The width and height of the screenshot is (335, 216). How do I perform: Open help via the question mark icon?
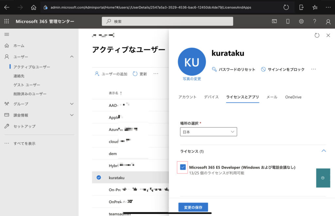pyautogui.click(x=314, y=21)
